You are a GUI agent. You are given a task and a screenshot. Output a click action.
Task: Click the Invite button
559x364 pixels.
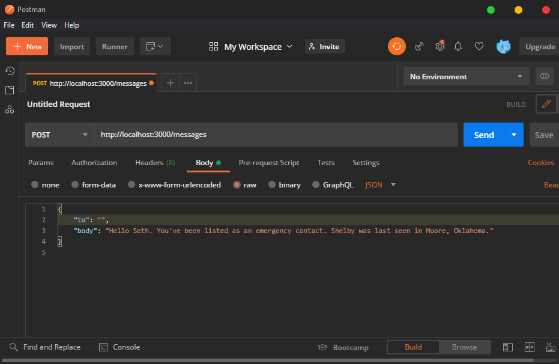click(325, 46)
